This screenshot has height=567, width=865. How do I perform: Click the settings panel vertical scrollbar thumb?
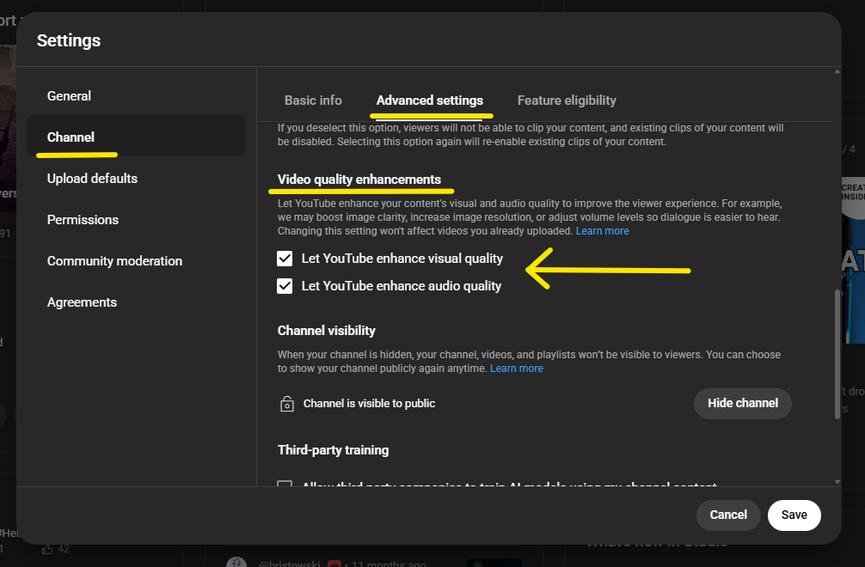tap(837, 354)
